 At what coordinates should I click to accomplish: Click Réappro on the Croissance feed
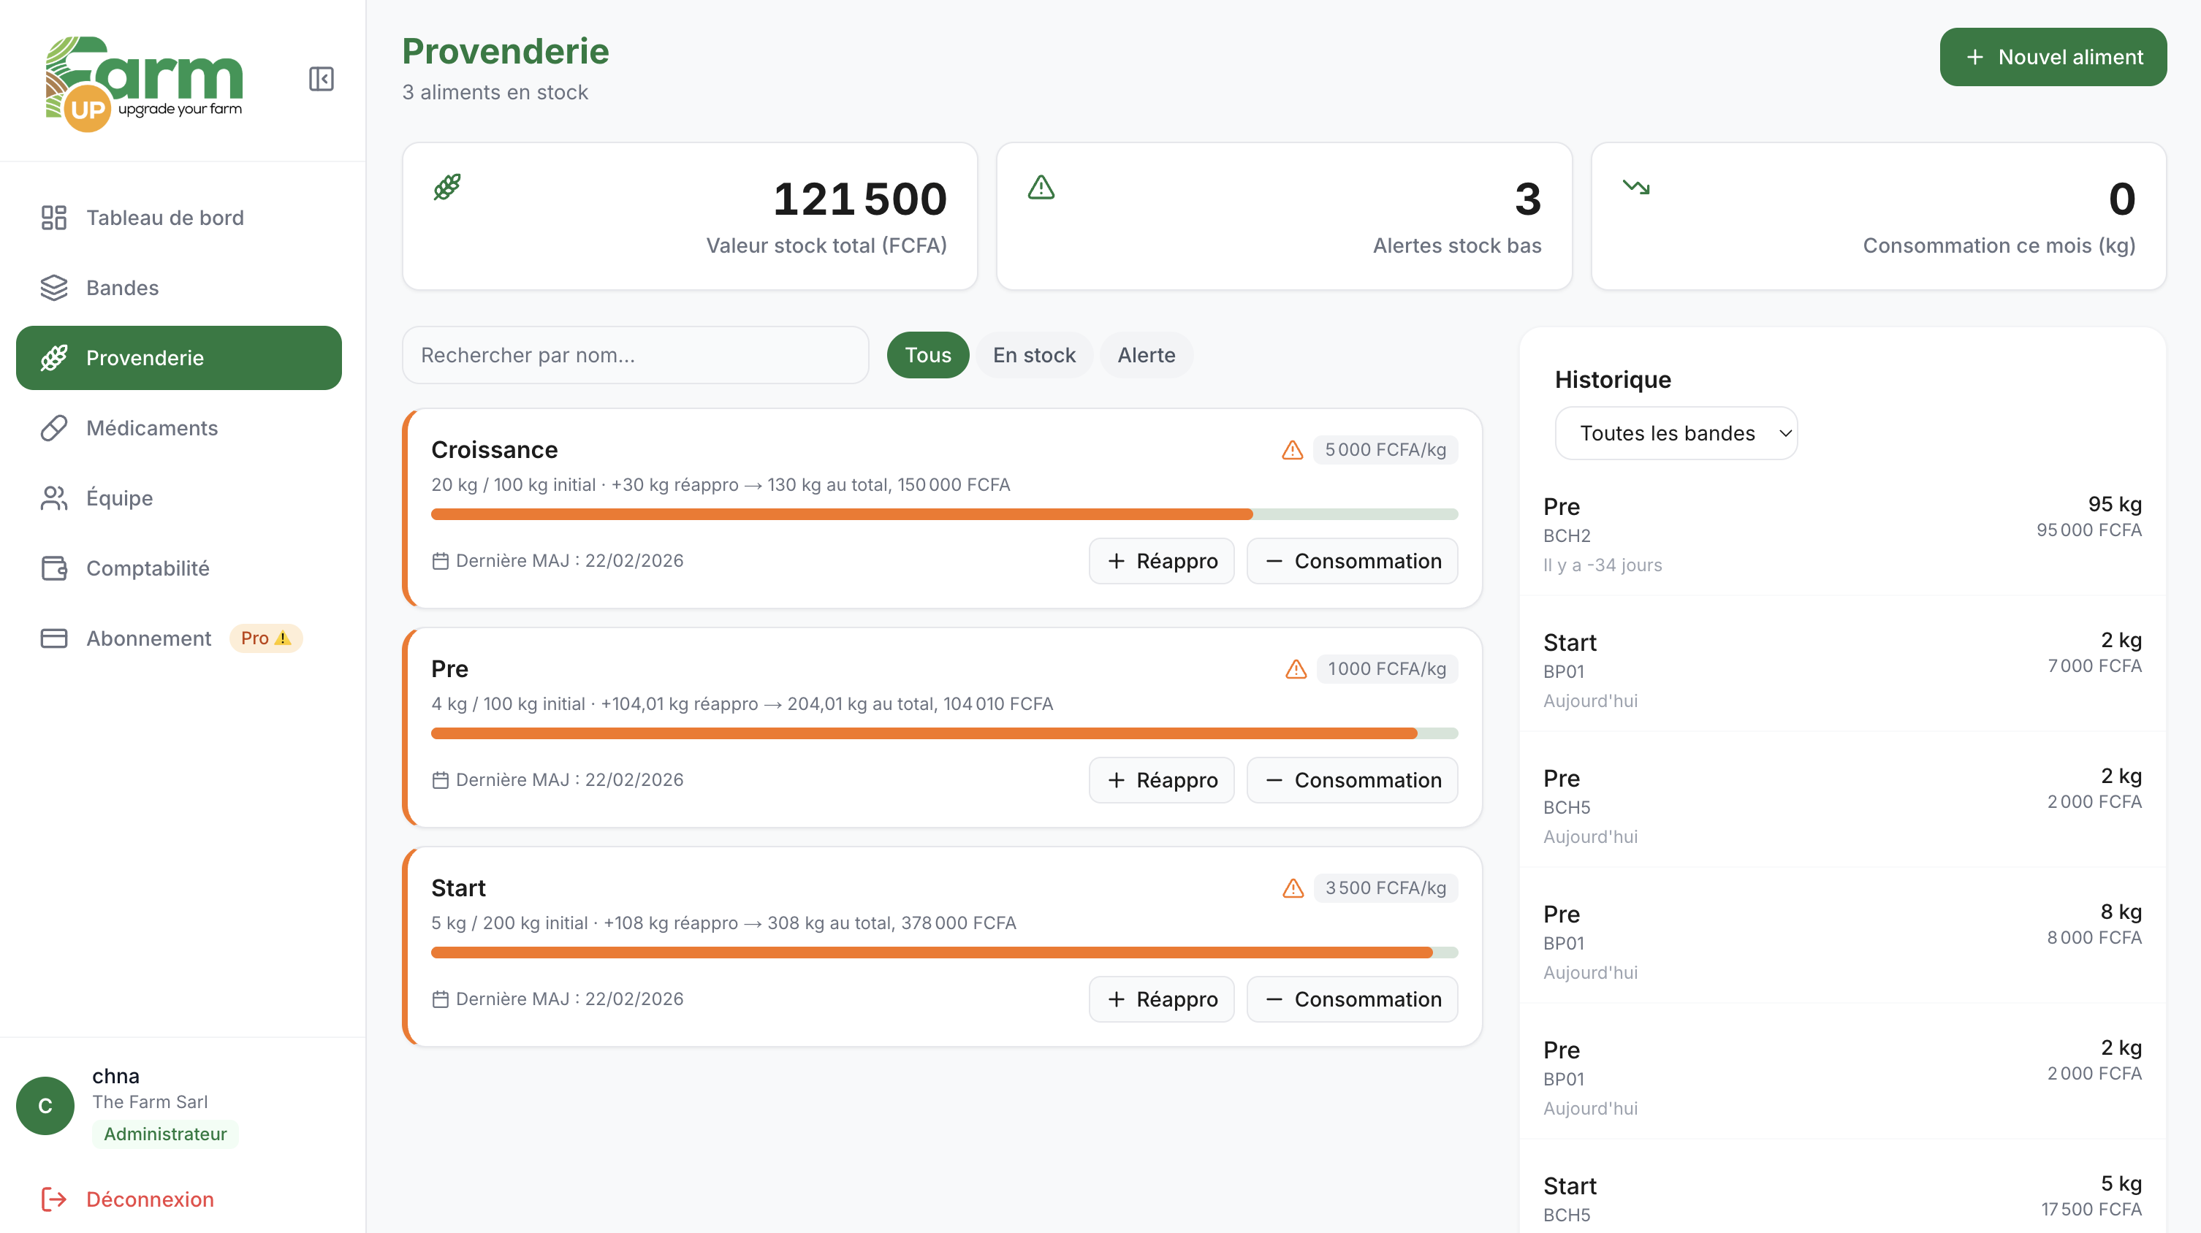point(1161,561)
